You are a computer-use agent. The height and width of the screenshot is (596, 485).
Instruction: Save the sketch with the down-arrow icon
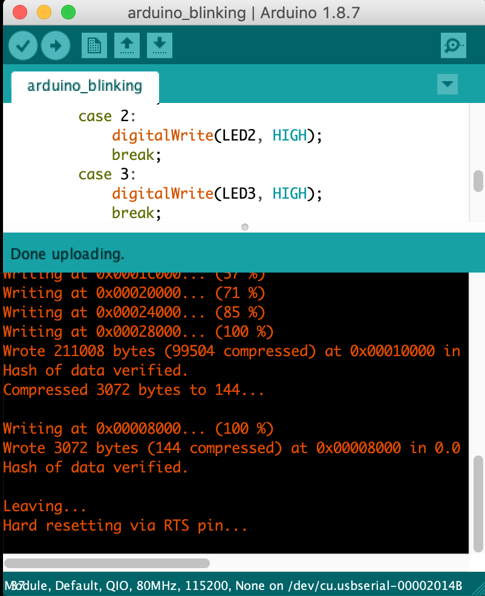pyautogui.click(x=160, y=45)
